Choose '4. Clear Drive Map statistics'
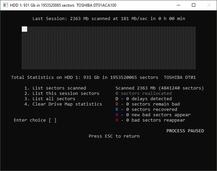The height and width of the screenshot is (171, 217). pos(63,104)
